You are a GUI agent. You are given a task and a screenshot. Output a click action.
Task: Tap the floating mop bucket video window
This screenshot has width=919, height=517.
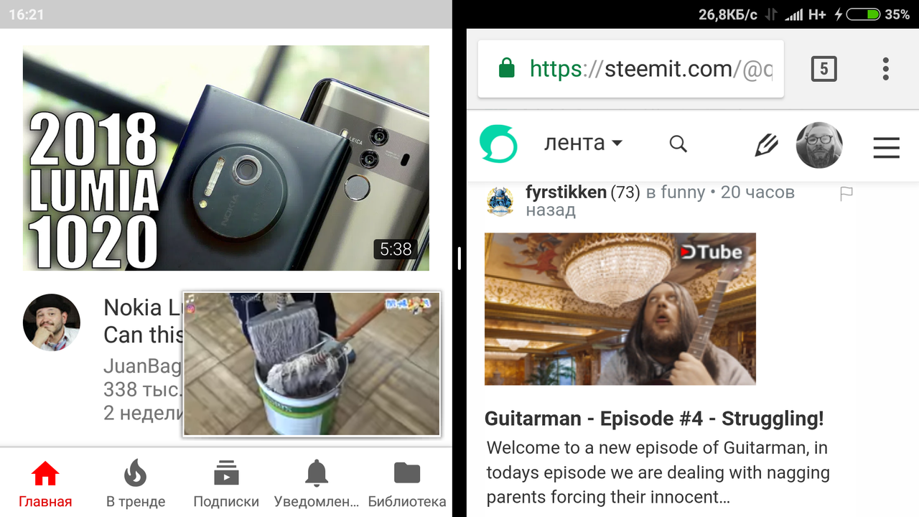pos(312,364)
